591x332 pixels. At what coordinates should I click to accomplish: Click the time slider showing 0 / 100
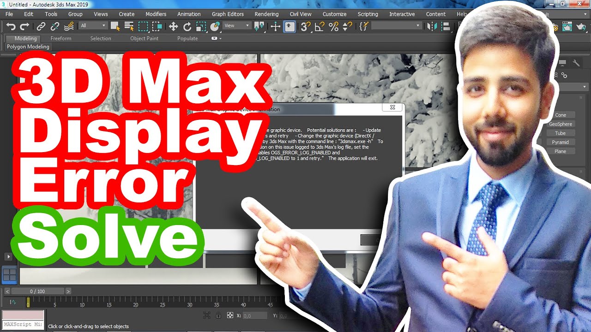[x=38, y=291]
